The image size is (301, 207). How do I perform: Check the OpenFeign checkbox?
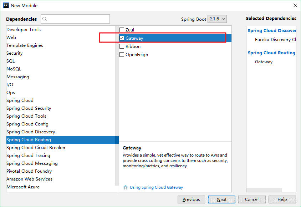coord(122,55)
